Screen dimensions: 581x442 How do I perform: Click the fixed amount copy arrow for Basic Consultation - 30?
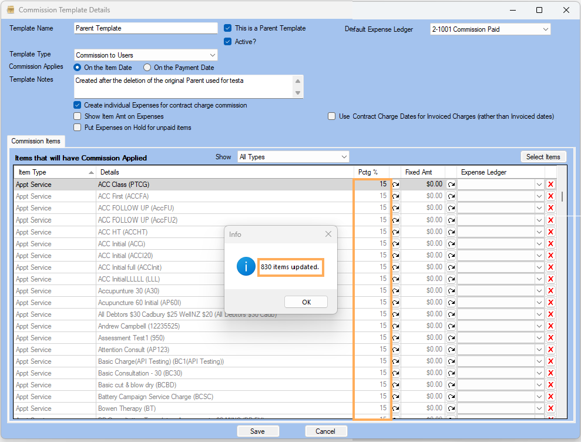point(451,373)
